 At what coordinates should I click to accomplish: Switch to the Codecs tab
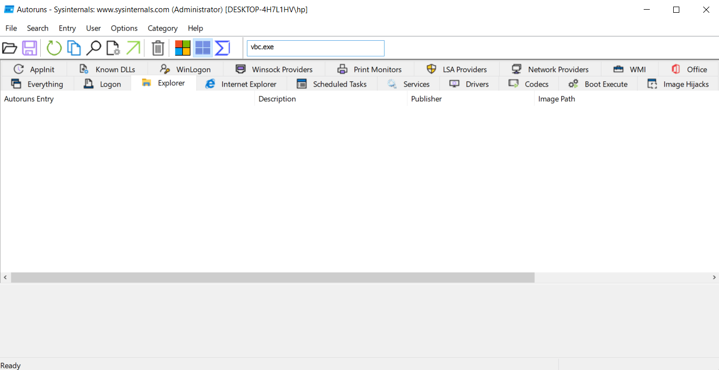pyautogui.click(x=529, y=84)
